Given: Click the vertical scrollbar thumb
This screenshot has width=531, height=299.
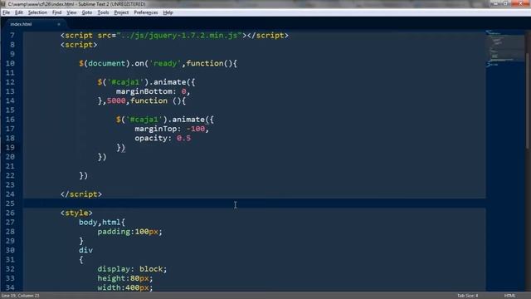Looking at the screenshot, I should [x=528, y=100].
